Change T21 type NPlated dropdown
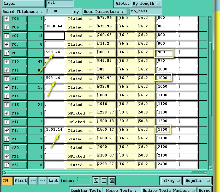 [80, 156]
